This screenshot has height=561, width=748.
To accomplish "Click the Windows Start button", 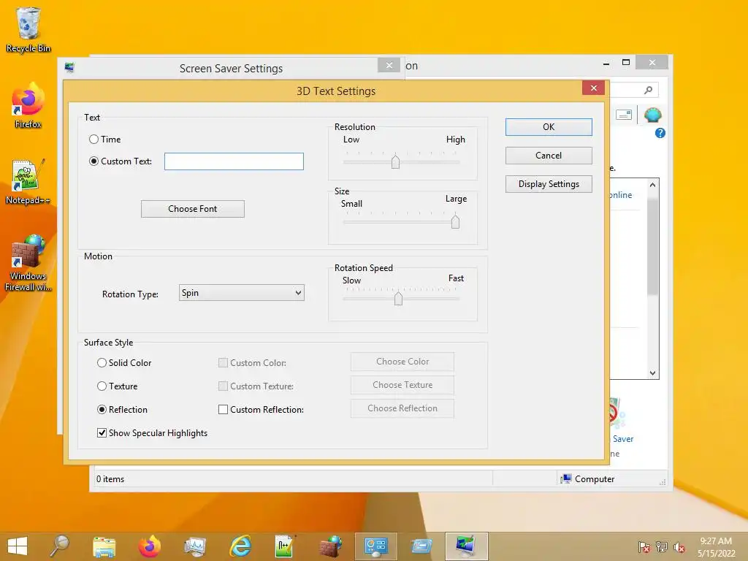I will (x=18, y=546).
